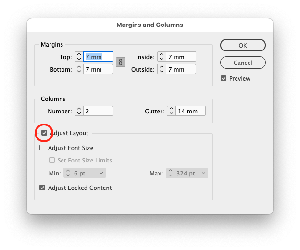This screenshot has width=300, height=250.
Task: Open the Min font size dropdown
Action: point(101,173)
